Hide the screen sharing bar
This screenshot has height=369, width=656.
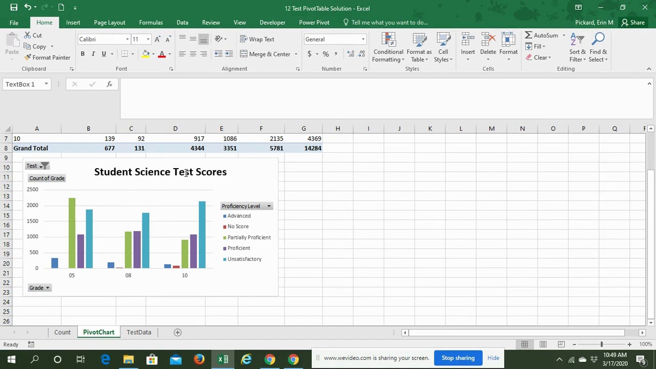pos(493,358)
